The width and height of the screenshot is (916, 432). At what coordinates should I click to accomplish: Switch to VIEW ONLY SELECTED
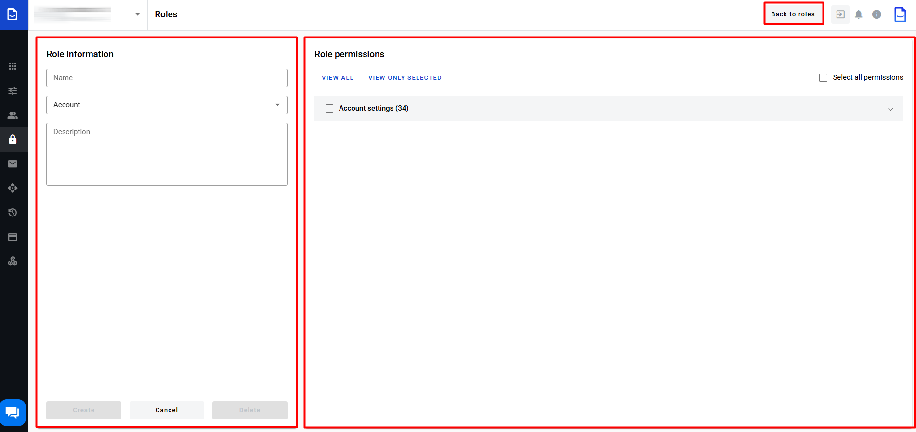click(x=405, y=78)
